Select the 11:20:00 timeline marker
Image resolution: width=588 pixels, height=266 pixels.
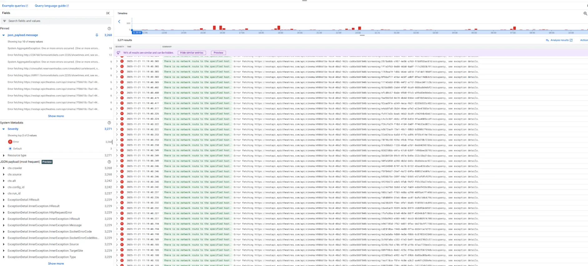point(137,33)
